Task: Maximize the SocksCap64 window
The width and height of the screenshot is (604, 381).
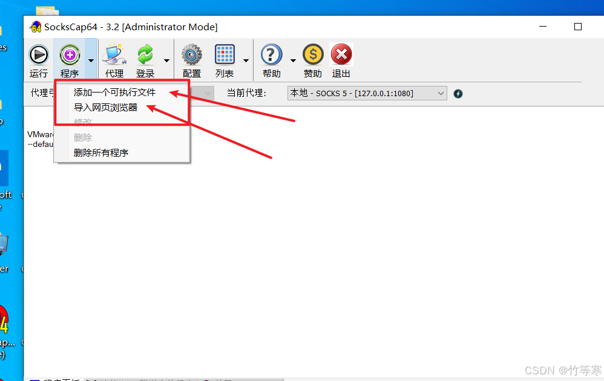Action: coord(578,27)
